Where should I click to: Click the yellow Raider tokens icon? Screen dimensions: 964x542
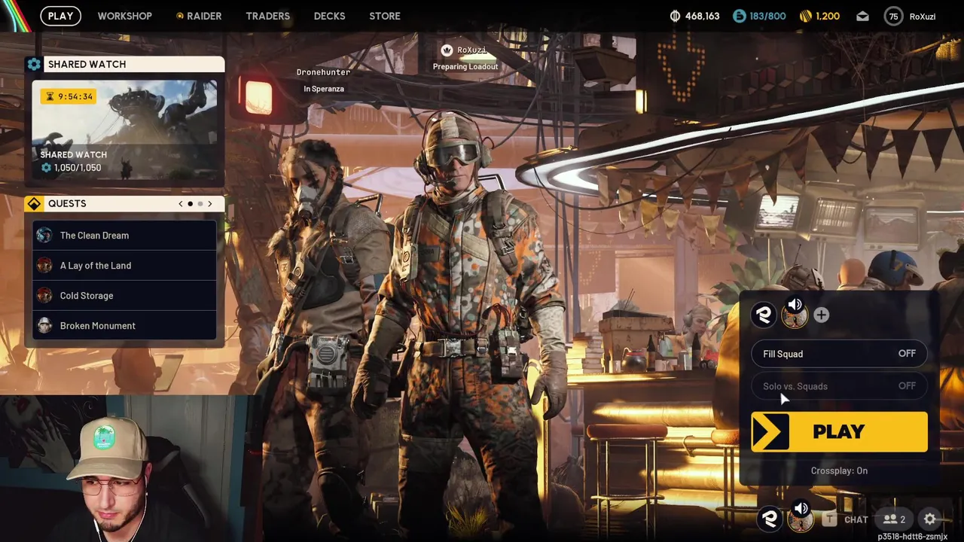pos(806,16)
